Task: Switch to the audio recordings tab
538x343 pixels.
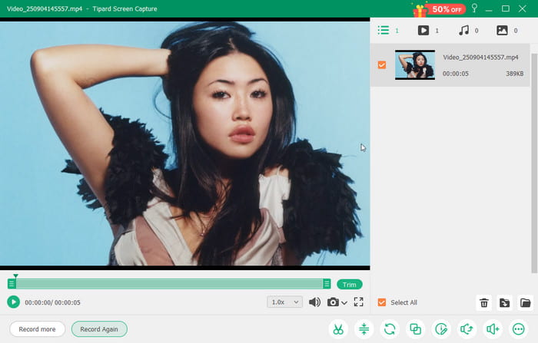Action: 463,31
